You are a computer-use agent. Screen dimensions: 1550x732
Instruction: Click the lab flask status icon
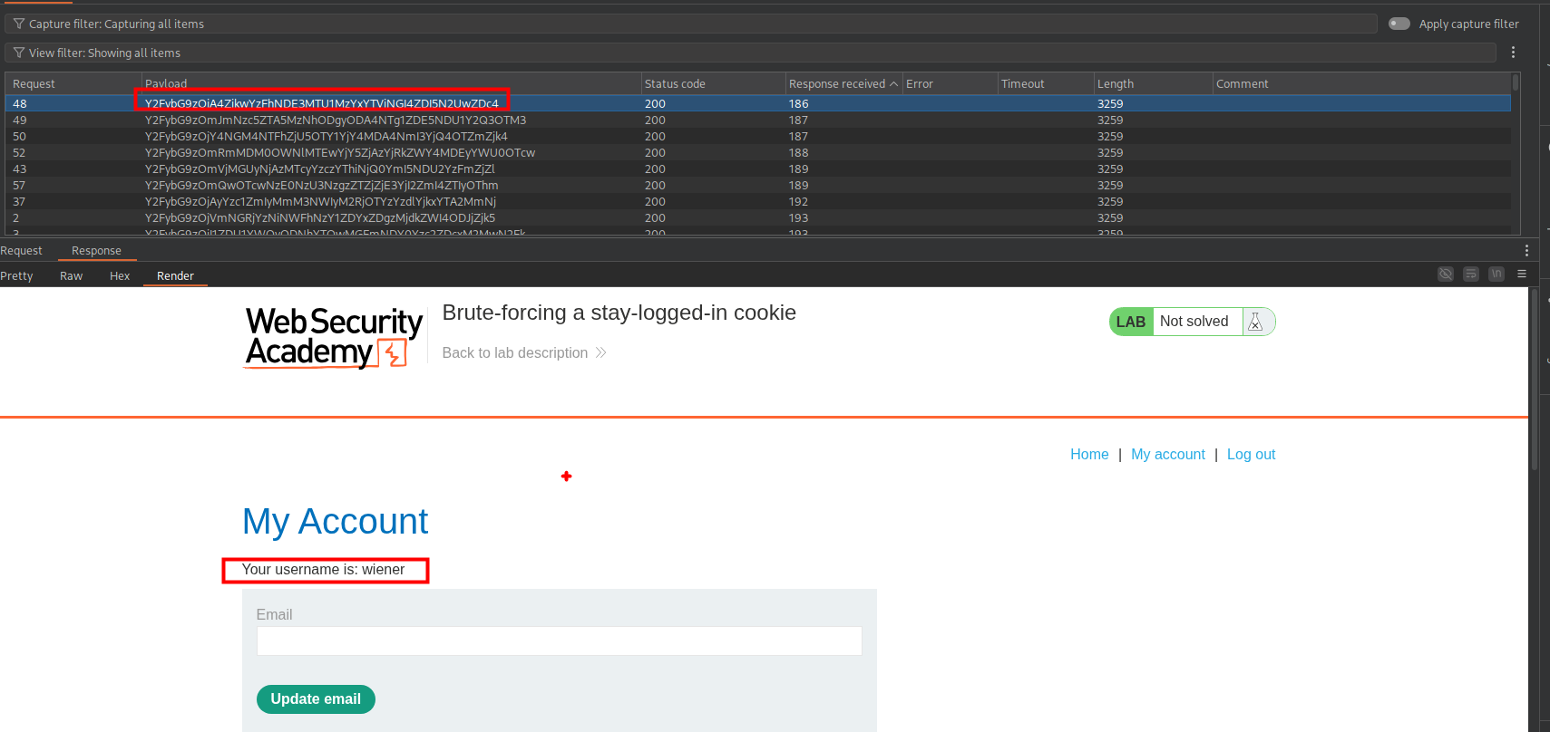[x=1256, y=322]
